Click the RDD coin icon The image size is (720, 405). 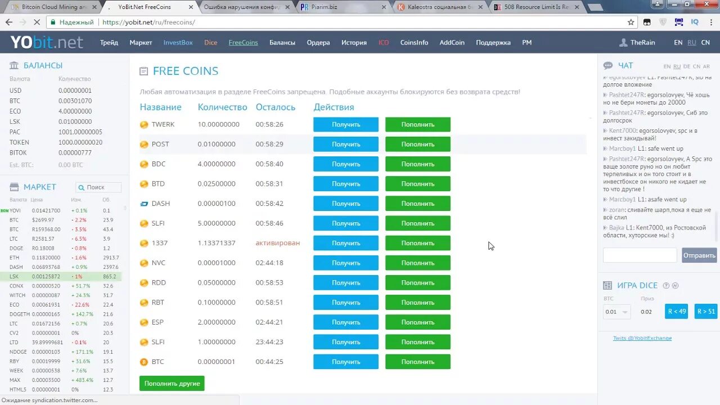pos(144,282)
